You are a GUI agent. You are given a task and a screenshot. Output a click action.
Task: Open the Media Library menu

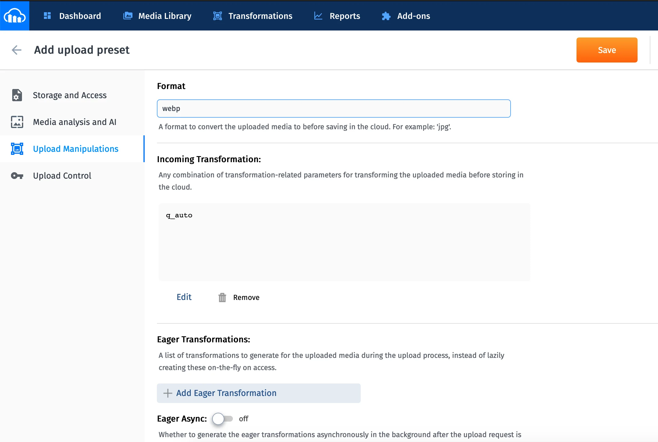coord(164,16)
